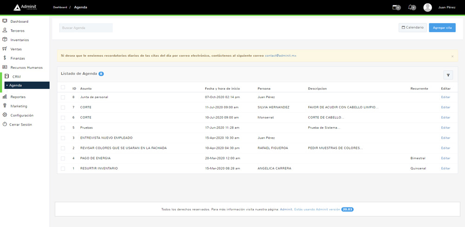Select Agenda submenu item

15,86
